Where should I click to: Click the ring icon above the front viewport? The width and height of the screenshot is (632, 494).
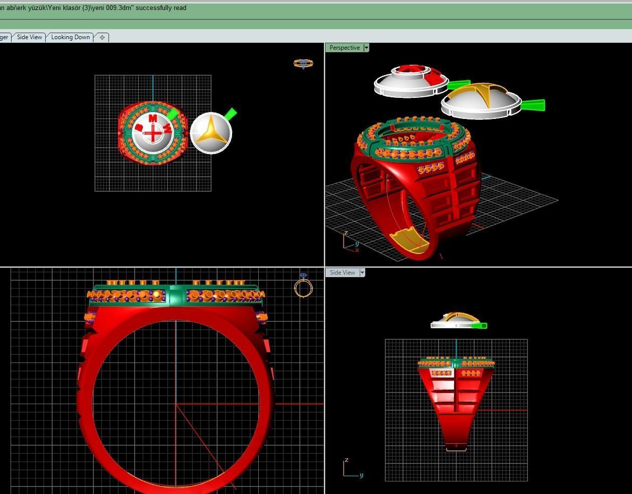point(302,288)
